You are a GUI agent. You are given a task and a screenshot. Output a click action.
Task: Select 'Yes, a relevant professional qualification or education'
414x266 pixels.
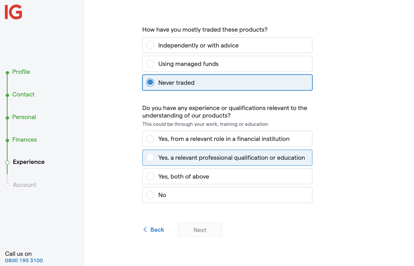pyautogui.click(x=227, y=158)
